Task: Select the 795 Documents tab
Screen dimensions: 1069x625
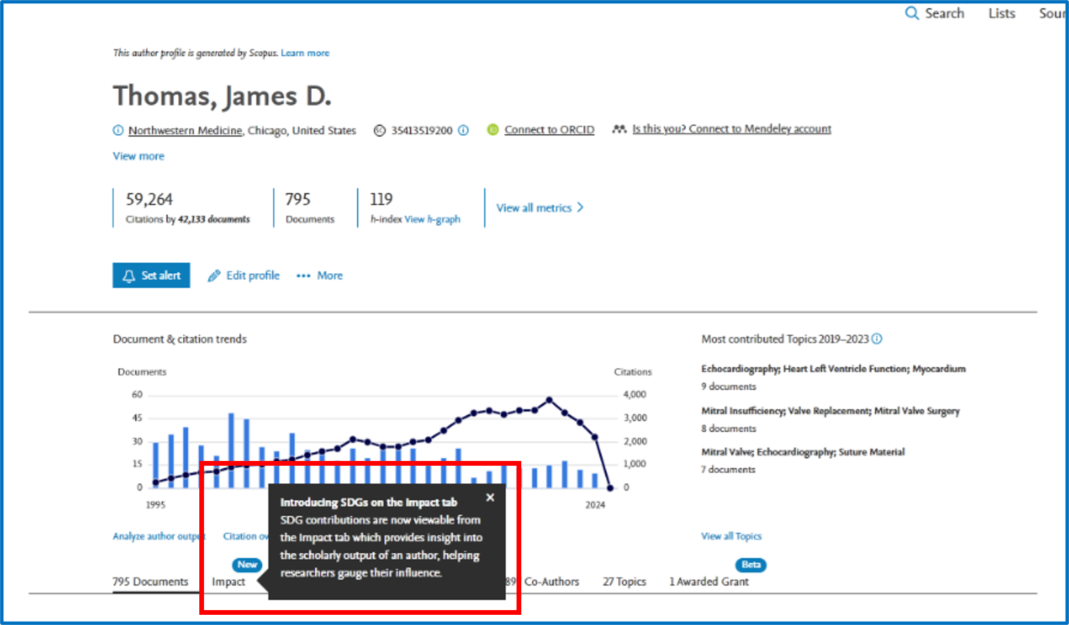Action: click(150, 582)
